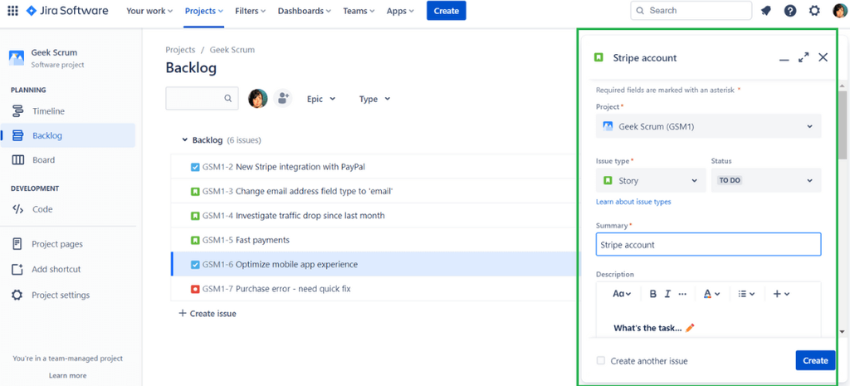
Task: Open Board in the sidebar
Action: click(68, 160)
